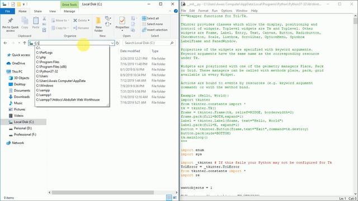Switch to the Manage ribbon tab
The height and width of the screenshot is (201, 358).
point(69,11)
